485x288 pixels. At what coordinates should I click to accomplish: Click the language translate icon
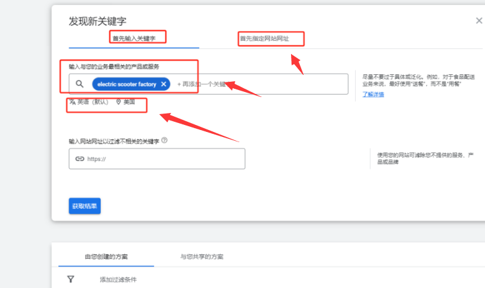[72, 101]
